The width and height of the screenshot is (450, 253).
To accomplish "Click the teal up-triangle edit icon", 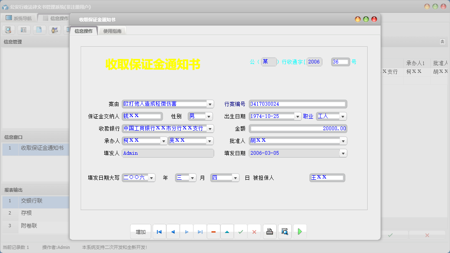I will (x=227, y=232).
